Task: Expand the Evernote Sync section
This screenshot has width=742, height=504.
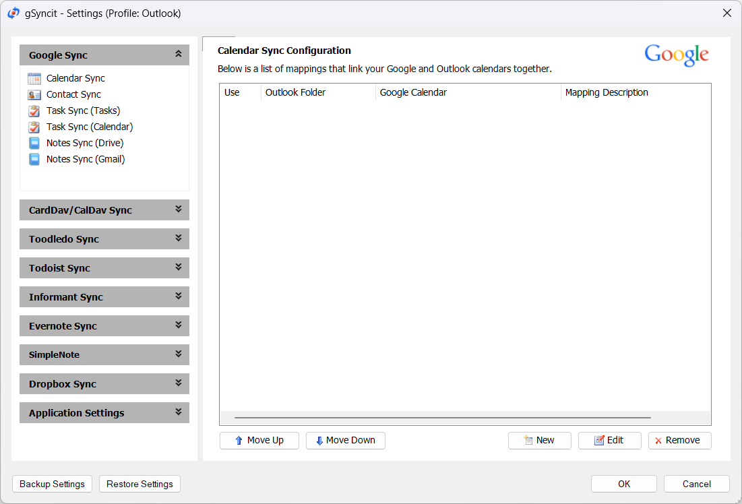Action: tap(104, 326)
